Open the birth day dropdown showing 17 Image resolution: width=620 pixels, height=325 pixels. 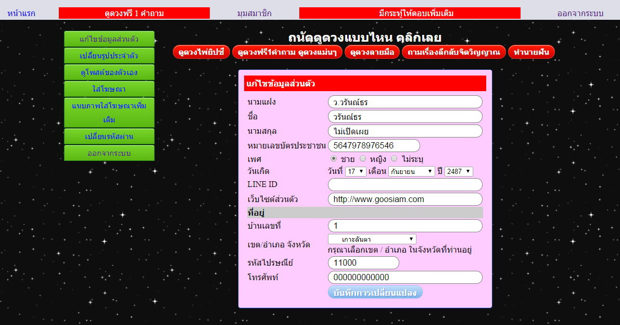tap(356, 171)
